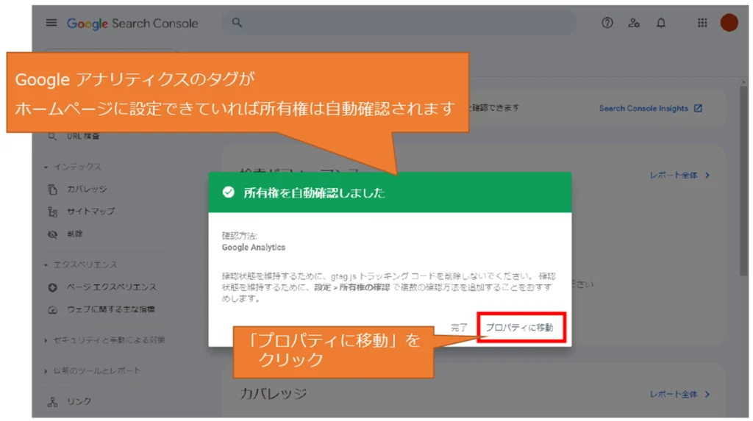Click the green verified checkmark icon
The image size is (753, 421).
pyautogui.click(x=229, y=192)
